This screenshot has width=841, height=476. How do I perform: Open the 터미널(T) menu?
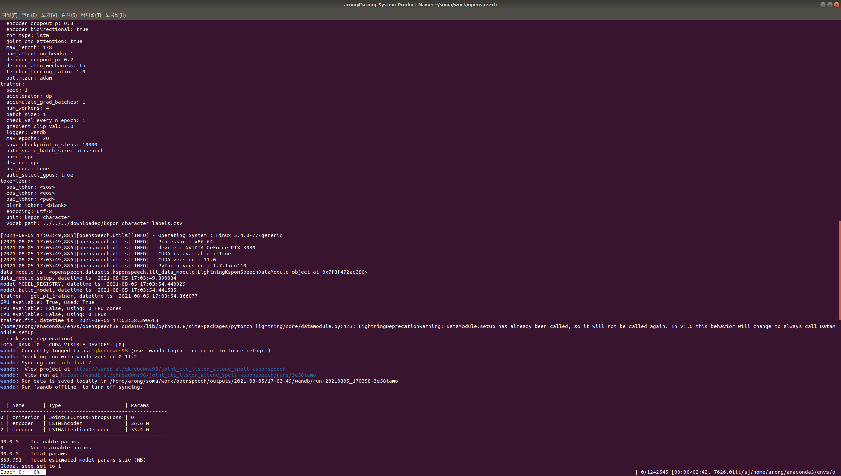pos(91,15)
